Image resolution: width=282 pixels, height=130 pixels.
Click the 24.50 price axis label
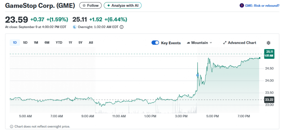(269, 69)
